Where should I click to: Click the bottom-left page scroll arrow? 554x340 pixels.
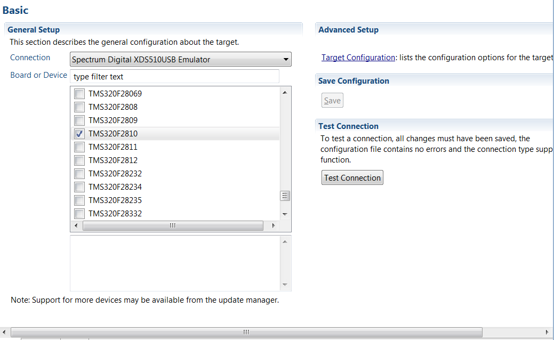pyautogui.click(x=4, y=331)
